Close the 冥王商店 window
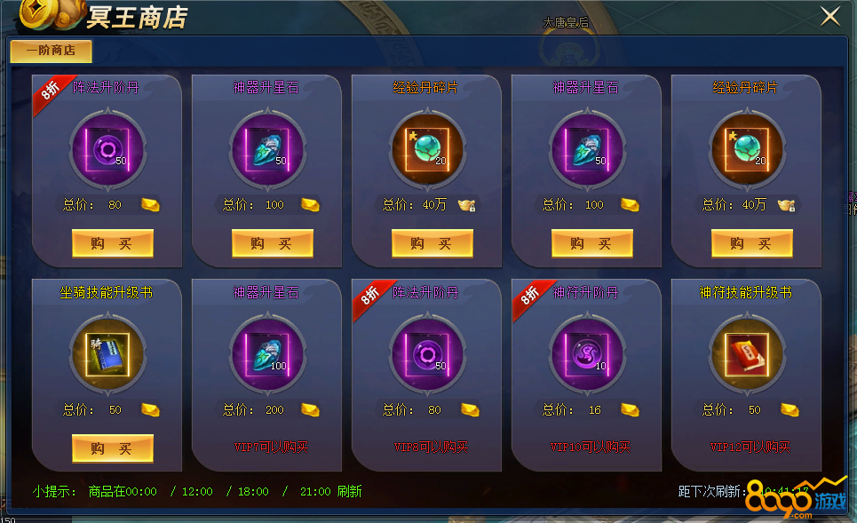 pos(830,16)
